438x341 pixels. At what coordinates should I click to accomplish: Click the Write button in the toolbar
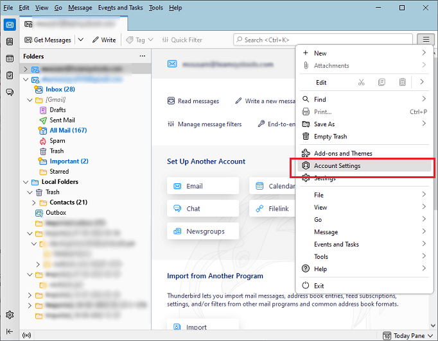coord(104,40)
